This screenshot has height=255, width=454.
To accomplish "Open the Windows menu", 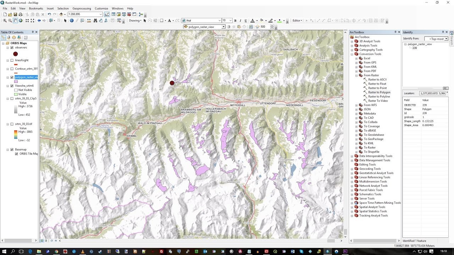I will 117,8.
